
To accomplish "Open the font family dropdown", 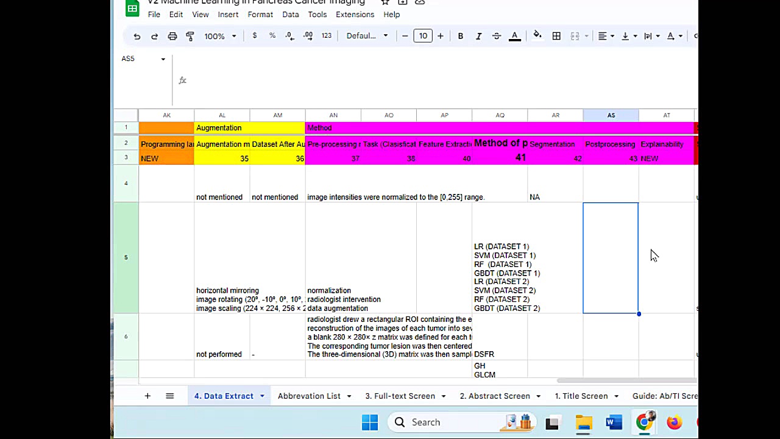I will pyautogui.click(x=367, y=36).
